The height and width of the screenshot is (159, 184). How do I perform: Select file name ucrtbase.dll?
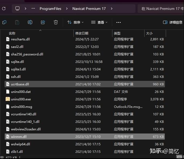click(20, 84)
